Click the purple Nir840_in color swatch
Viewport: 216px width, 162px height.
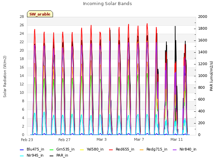(175, 150)
